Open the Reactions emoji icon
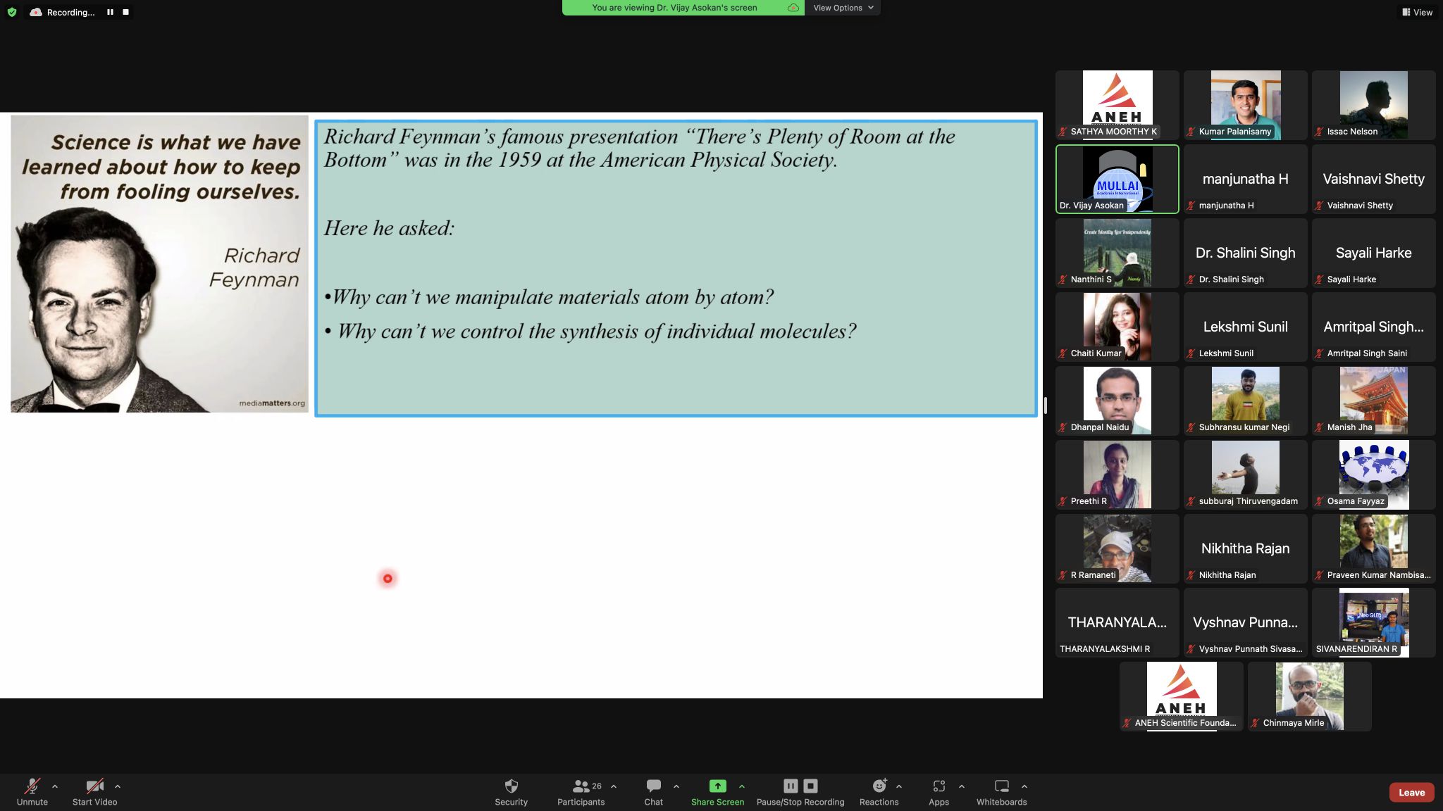 click(x=879, y=786)
